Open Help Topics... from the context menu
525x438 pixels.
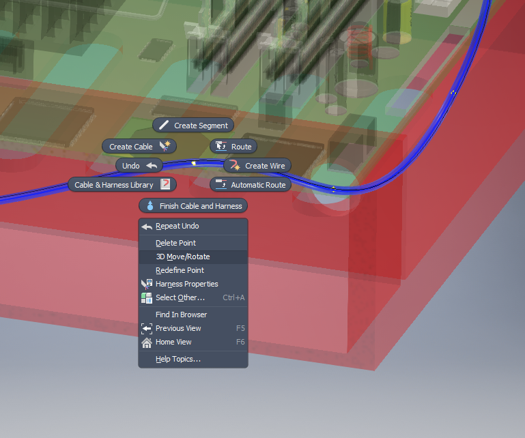pos(193,359)
